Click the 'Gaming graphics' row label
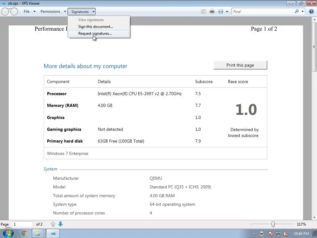This screenshot has width=317, height=238. point(64,129)
